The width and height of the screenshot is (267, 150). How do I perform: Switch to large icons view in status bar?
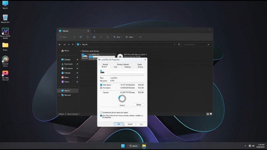[211, 114]
